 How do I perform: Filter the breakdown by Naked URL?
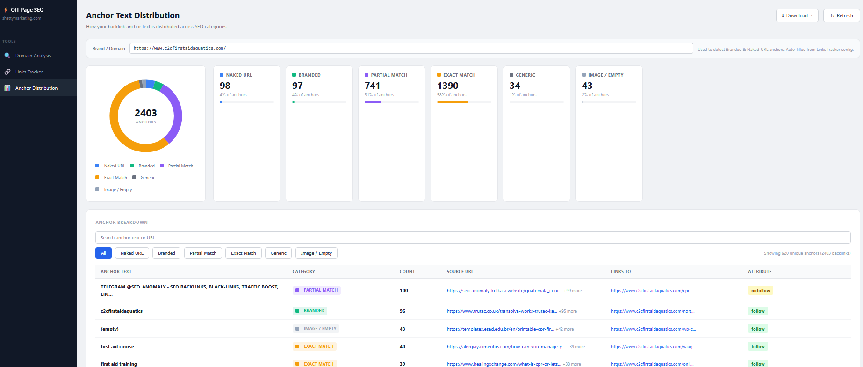click(132, 253)
